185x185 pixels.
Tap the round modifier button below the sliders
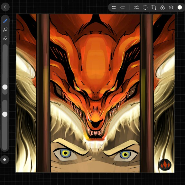[x=5, y=160]
